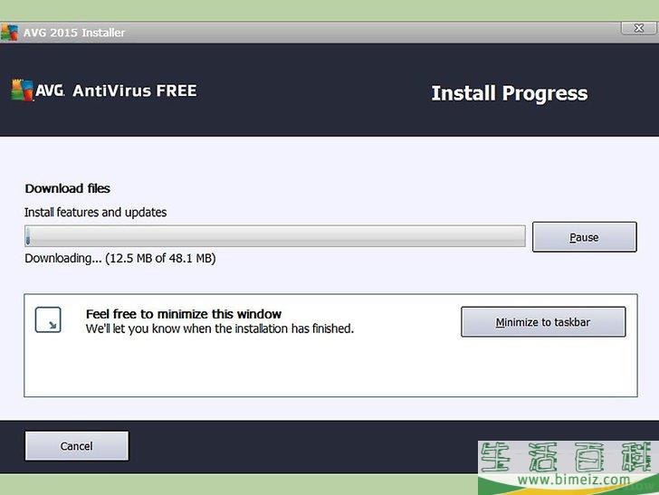Click the Minimize to taskbar button
The height and width of the screenshot is (495, 659).
click(x=543, y=322)
